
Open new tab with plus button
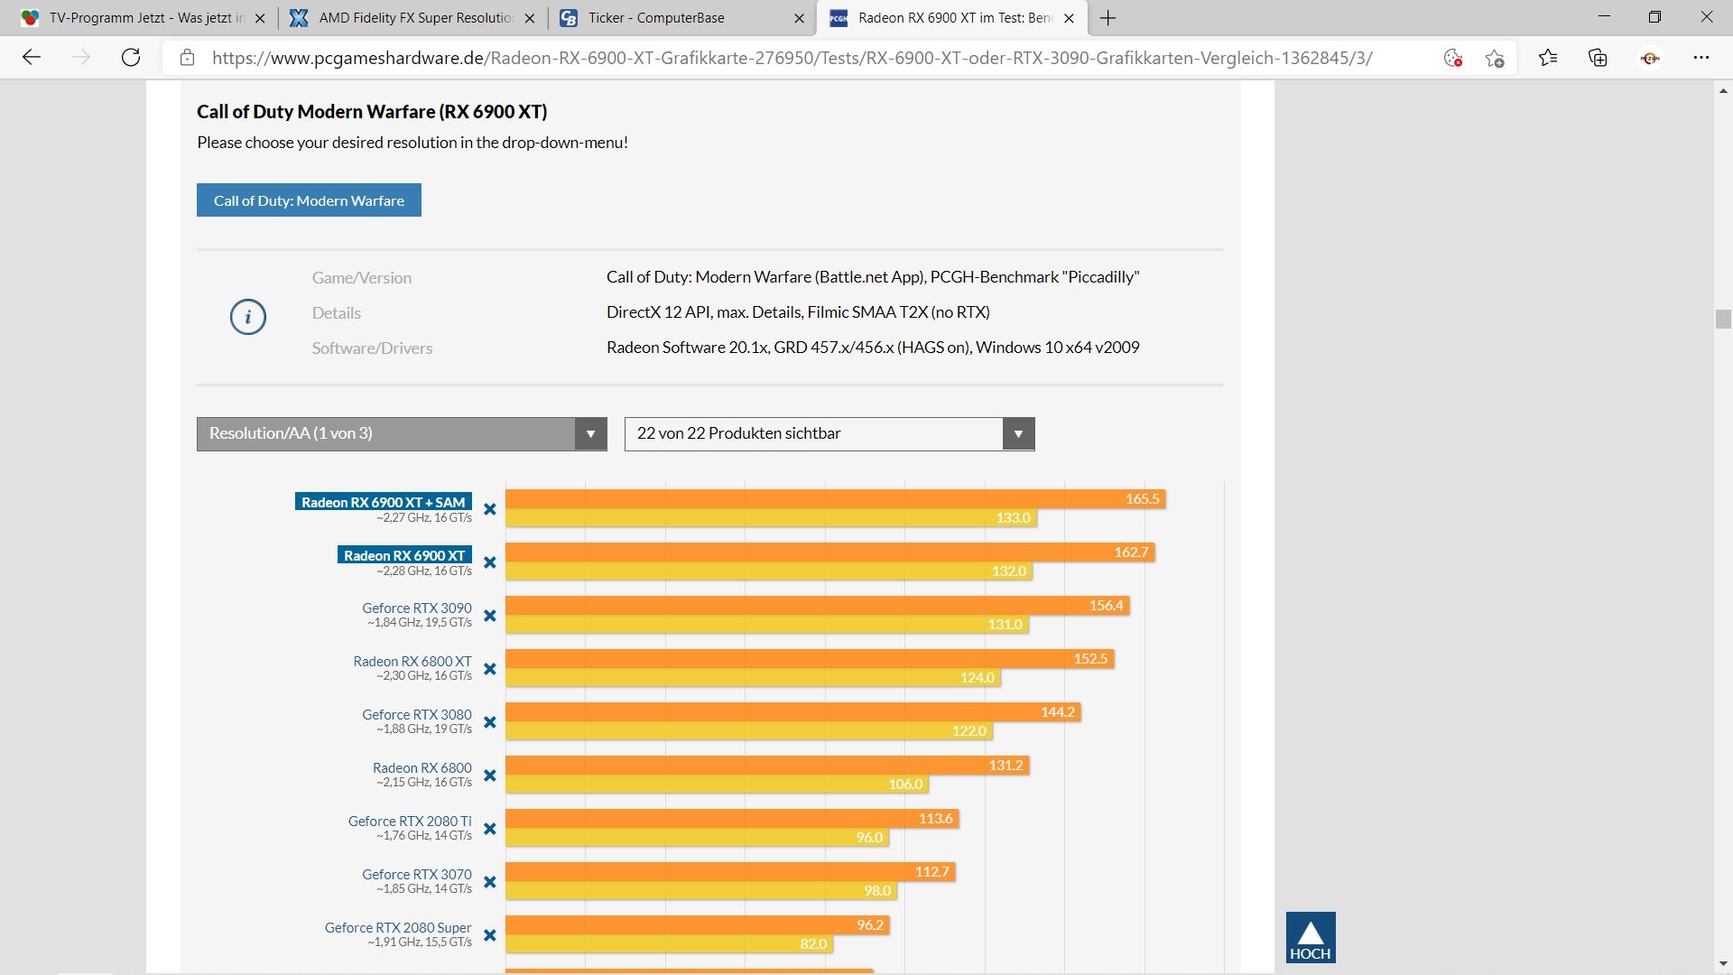pos(1107,18)
